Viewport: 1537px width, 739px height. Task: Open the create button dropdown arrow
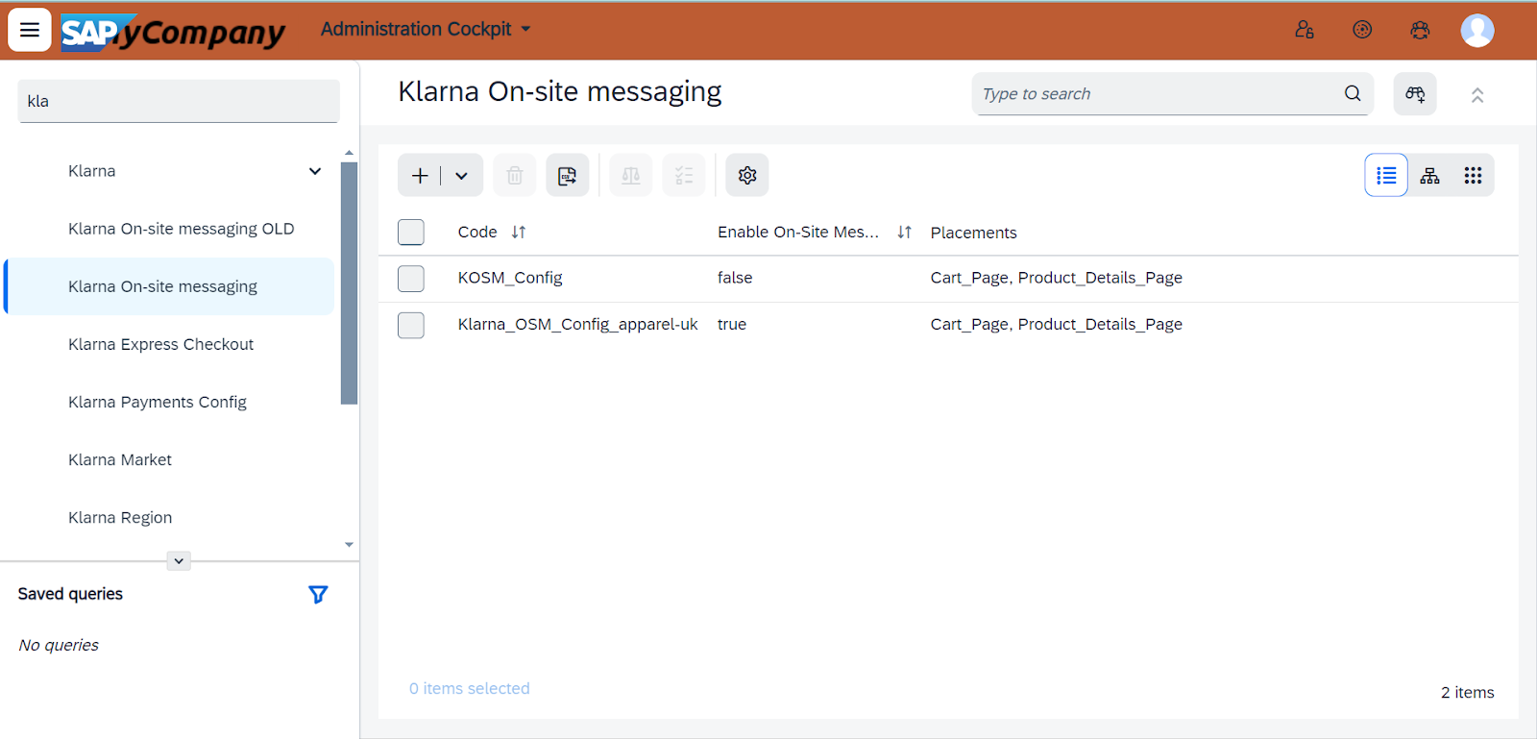pyautogui.click(x=461, y=175)
